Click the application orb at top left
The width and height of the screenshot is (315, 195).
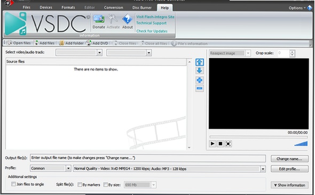[x=9, y=3]
